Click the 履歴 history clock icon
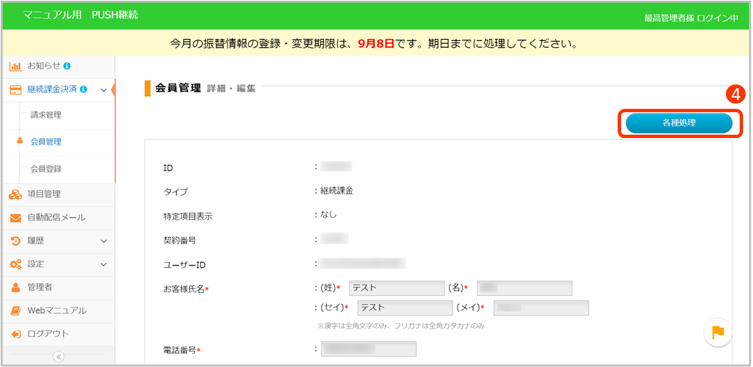 coord(16,241)
